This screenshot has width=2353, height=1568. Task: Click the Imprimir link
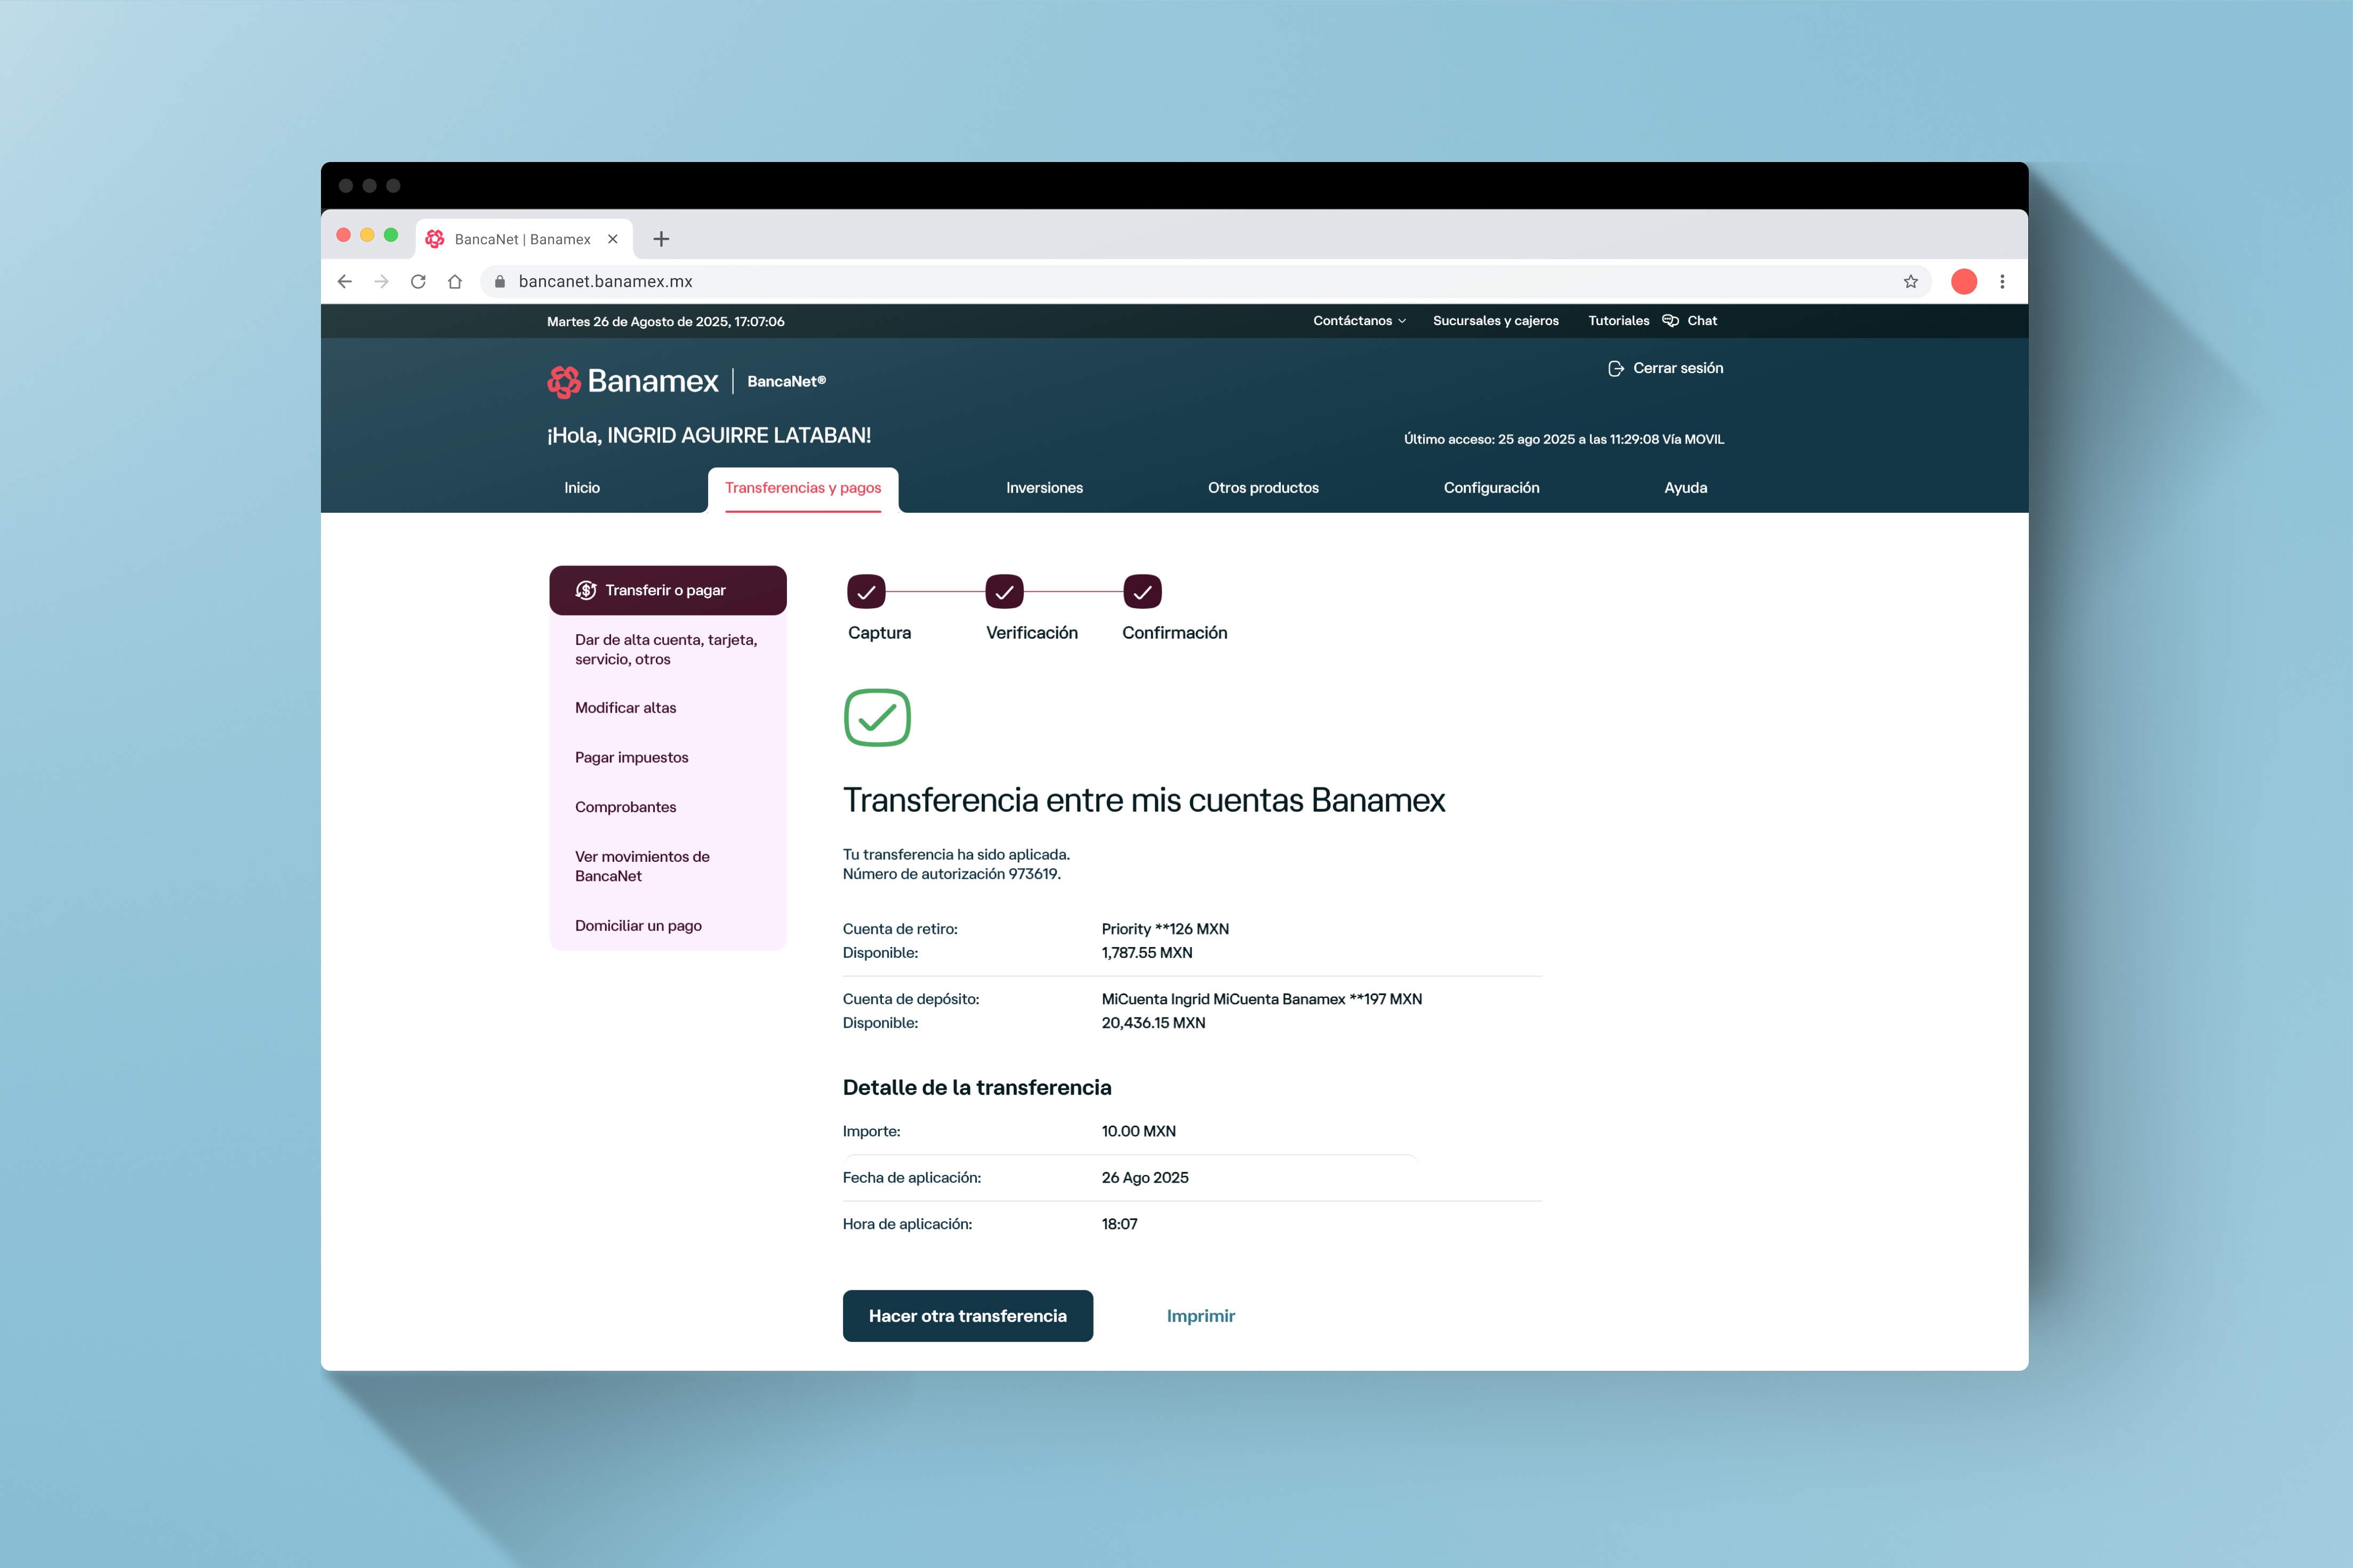pos(1200,1316)
